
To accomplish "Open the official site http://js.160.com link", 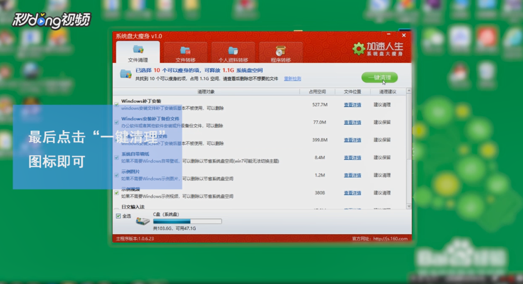I will 390,238.
